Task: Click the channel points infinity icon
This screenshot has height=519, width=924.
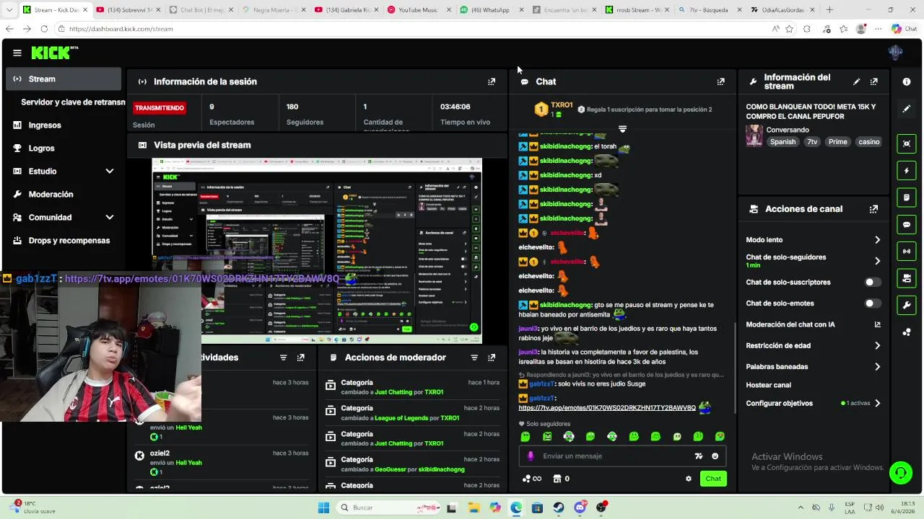Action: (x=532, y=479)
